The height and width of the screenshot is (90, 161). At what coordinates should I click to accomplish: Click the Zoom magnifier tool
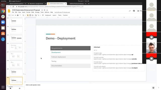click(x=23, y=15)
